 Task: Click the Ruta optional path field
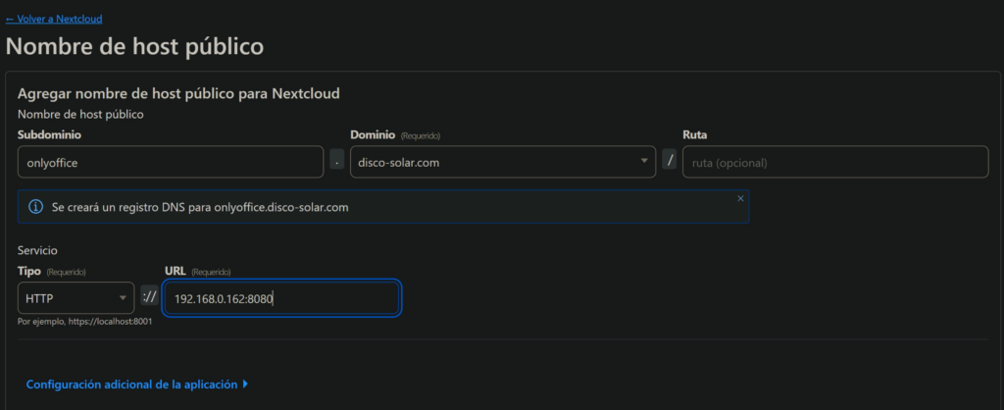835,162
